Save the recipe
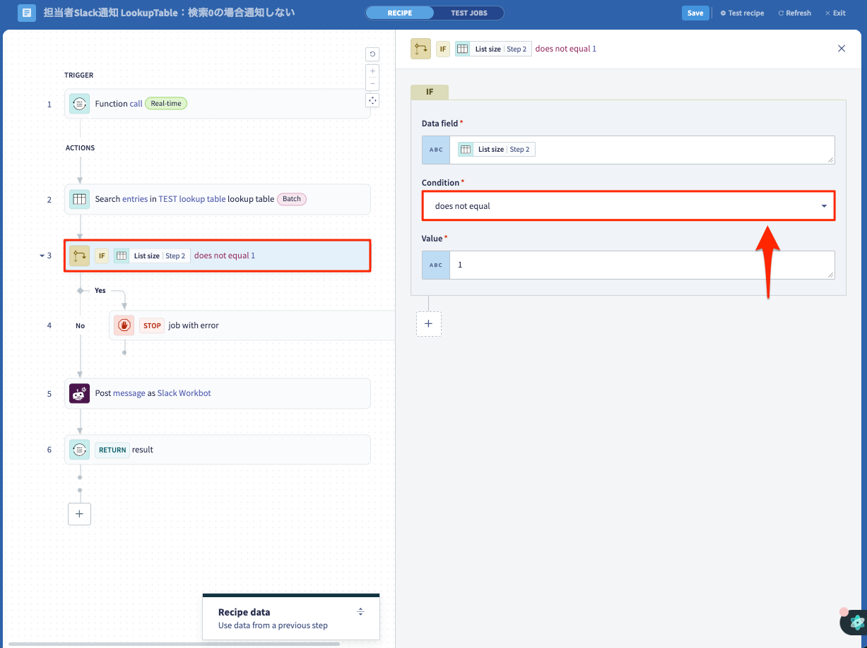 point(695,13)
